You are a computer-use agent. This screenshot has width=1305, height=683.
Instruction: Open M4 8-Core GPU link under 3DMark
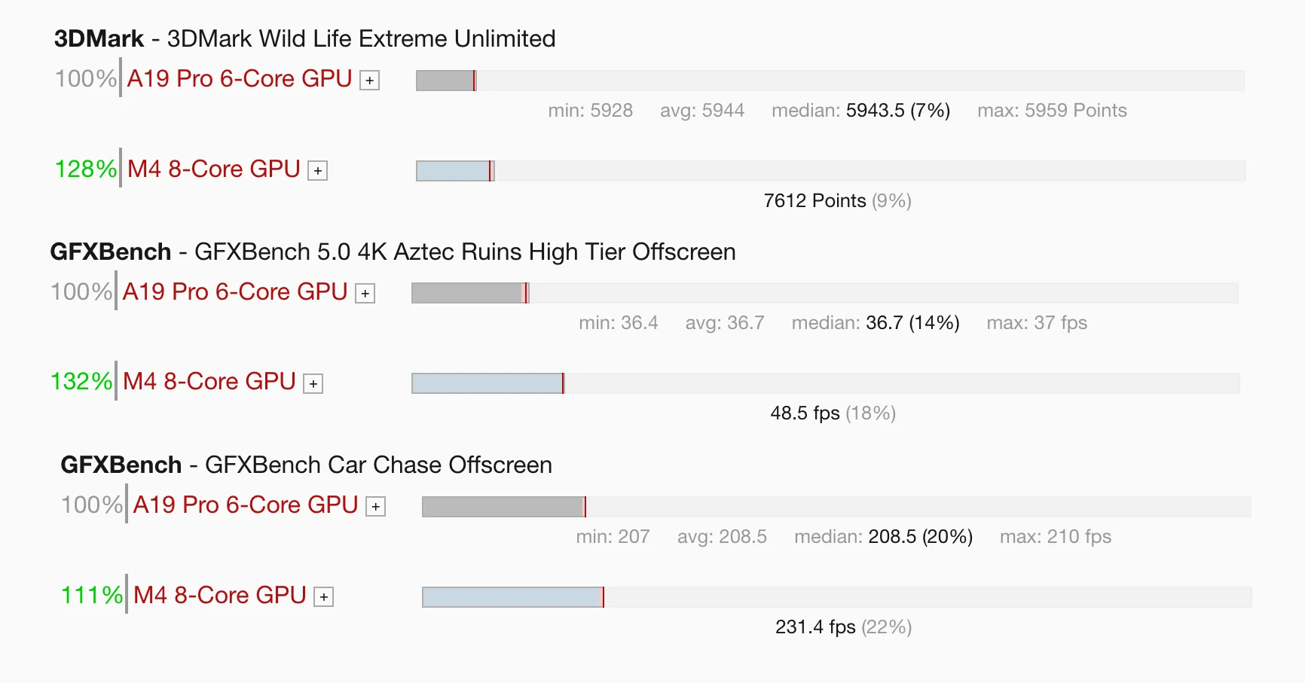pyautogui.click(x=213, y=169)
